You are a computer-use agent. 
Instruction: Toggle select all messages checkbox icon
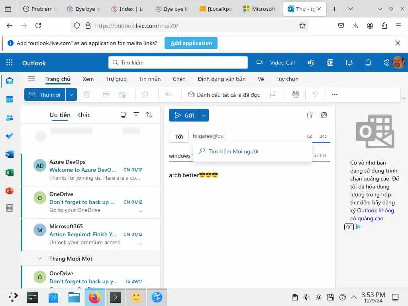point(124,115)
